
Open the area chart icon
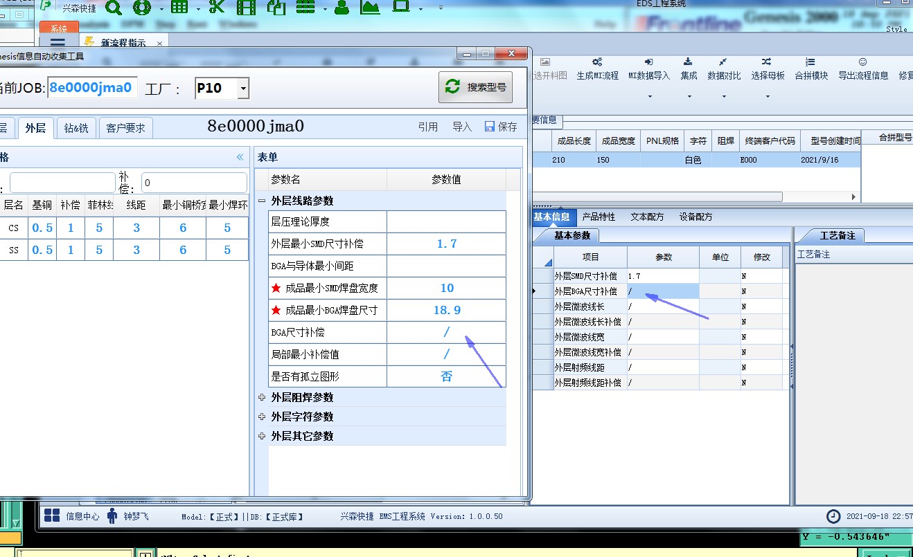click(370, 8)
